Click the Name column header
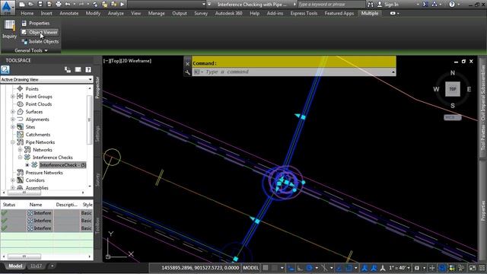 tap(36, 205)
